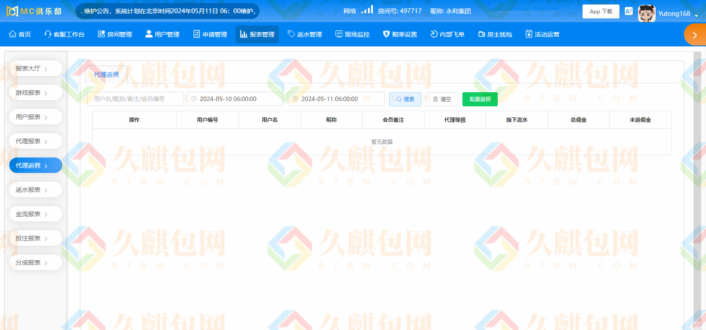Open the 客服工作台 menu item
The height and width of the screenshot is (330, 706).
64,34
